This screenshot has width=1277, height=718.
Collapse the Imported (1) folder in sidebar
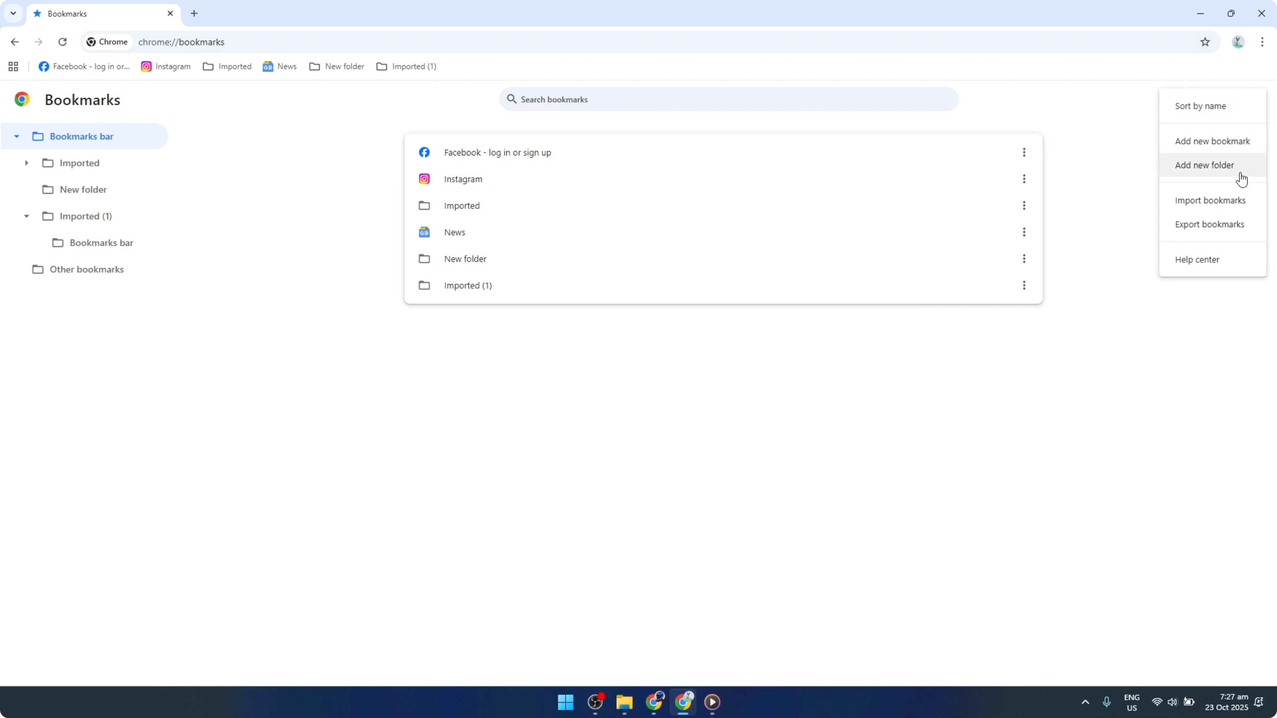point(26,216)
